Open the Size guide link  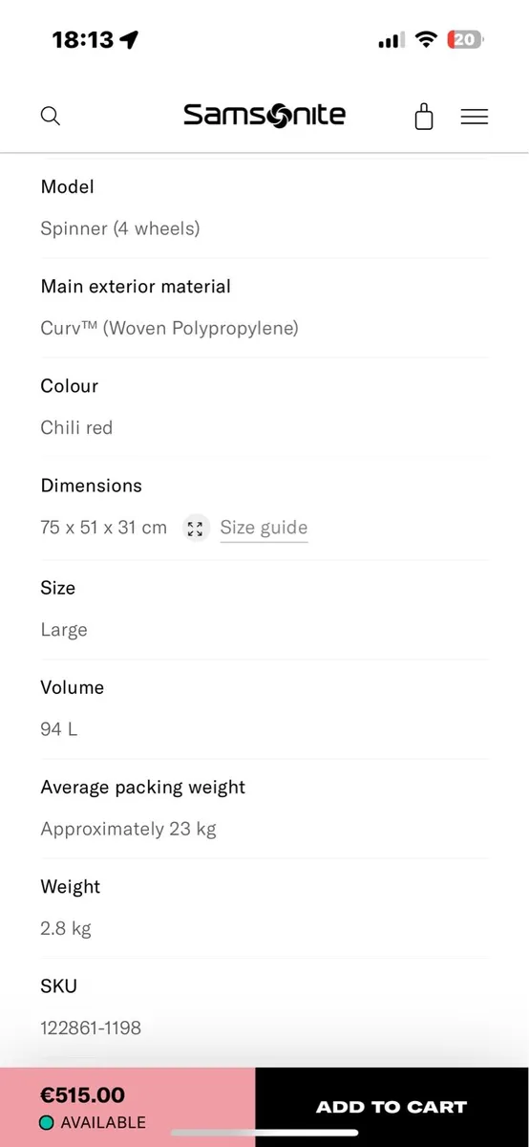click(x=264, y=528)
